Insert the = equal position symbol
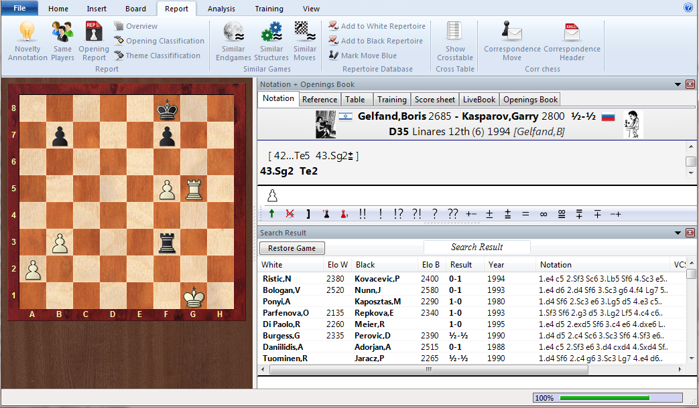 [525, 214]
